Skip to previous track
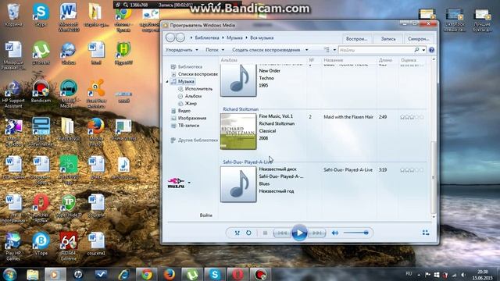500x281 pixels. click(x=282, y=233)
